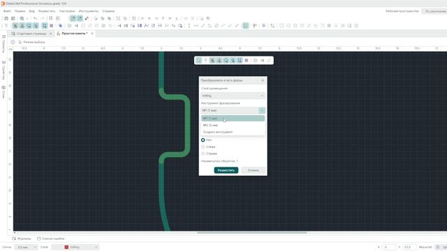Click the X coordinate field
This screenshot has width=447, height=251.
pos(389,247)
